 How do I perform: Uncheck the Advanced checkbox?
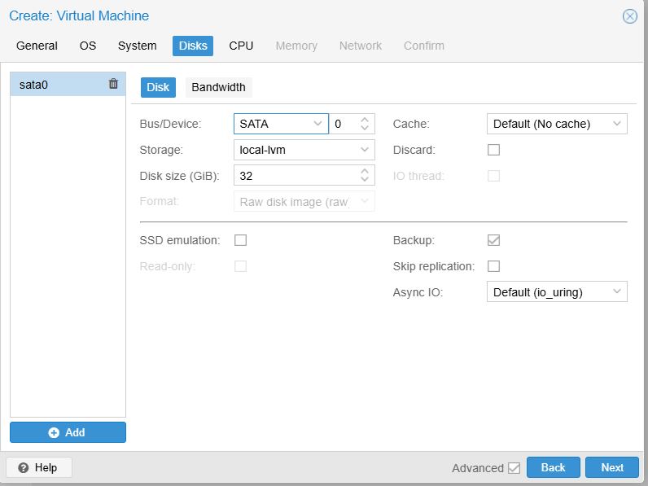click(x=514, y=468)
